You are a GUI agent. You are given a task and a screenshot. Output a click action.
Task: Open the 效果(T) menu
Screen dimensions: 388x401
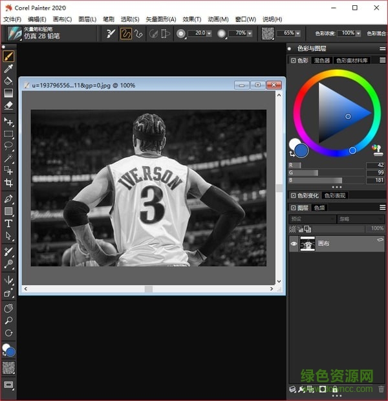[192, 19]
